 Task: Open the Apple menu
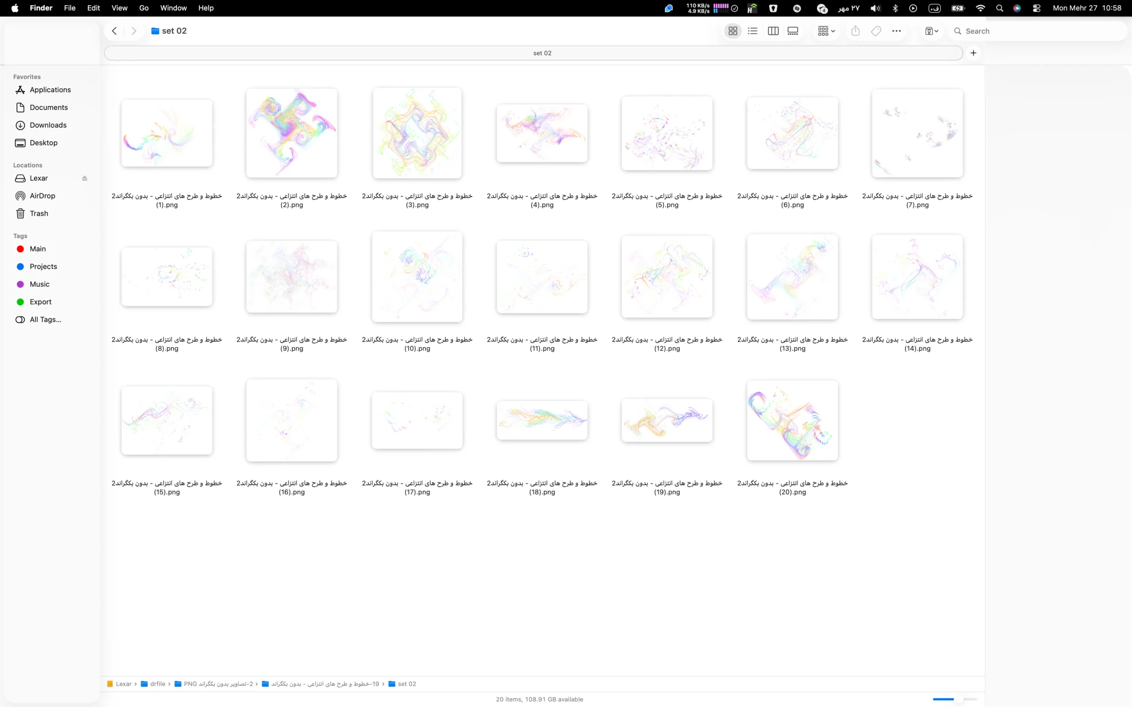[x=15, y=8]
